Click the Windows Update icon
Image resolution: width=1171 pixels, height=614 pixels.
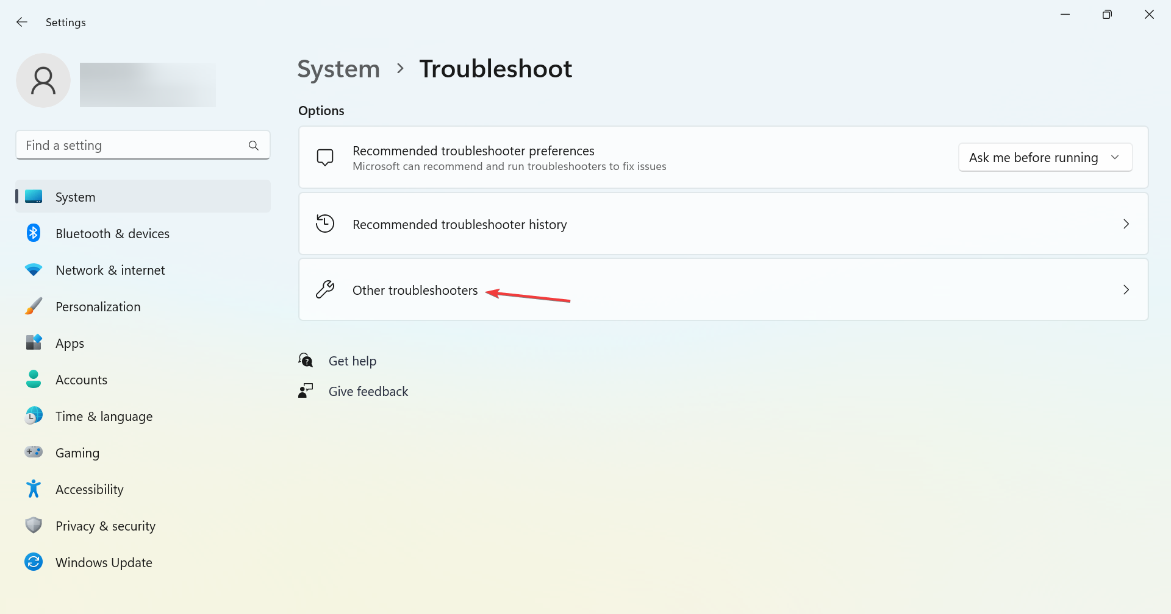34,562
